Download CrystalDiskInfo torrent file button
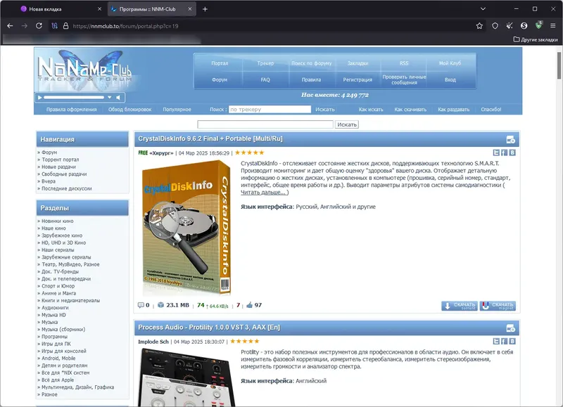 tap(460, 306)
